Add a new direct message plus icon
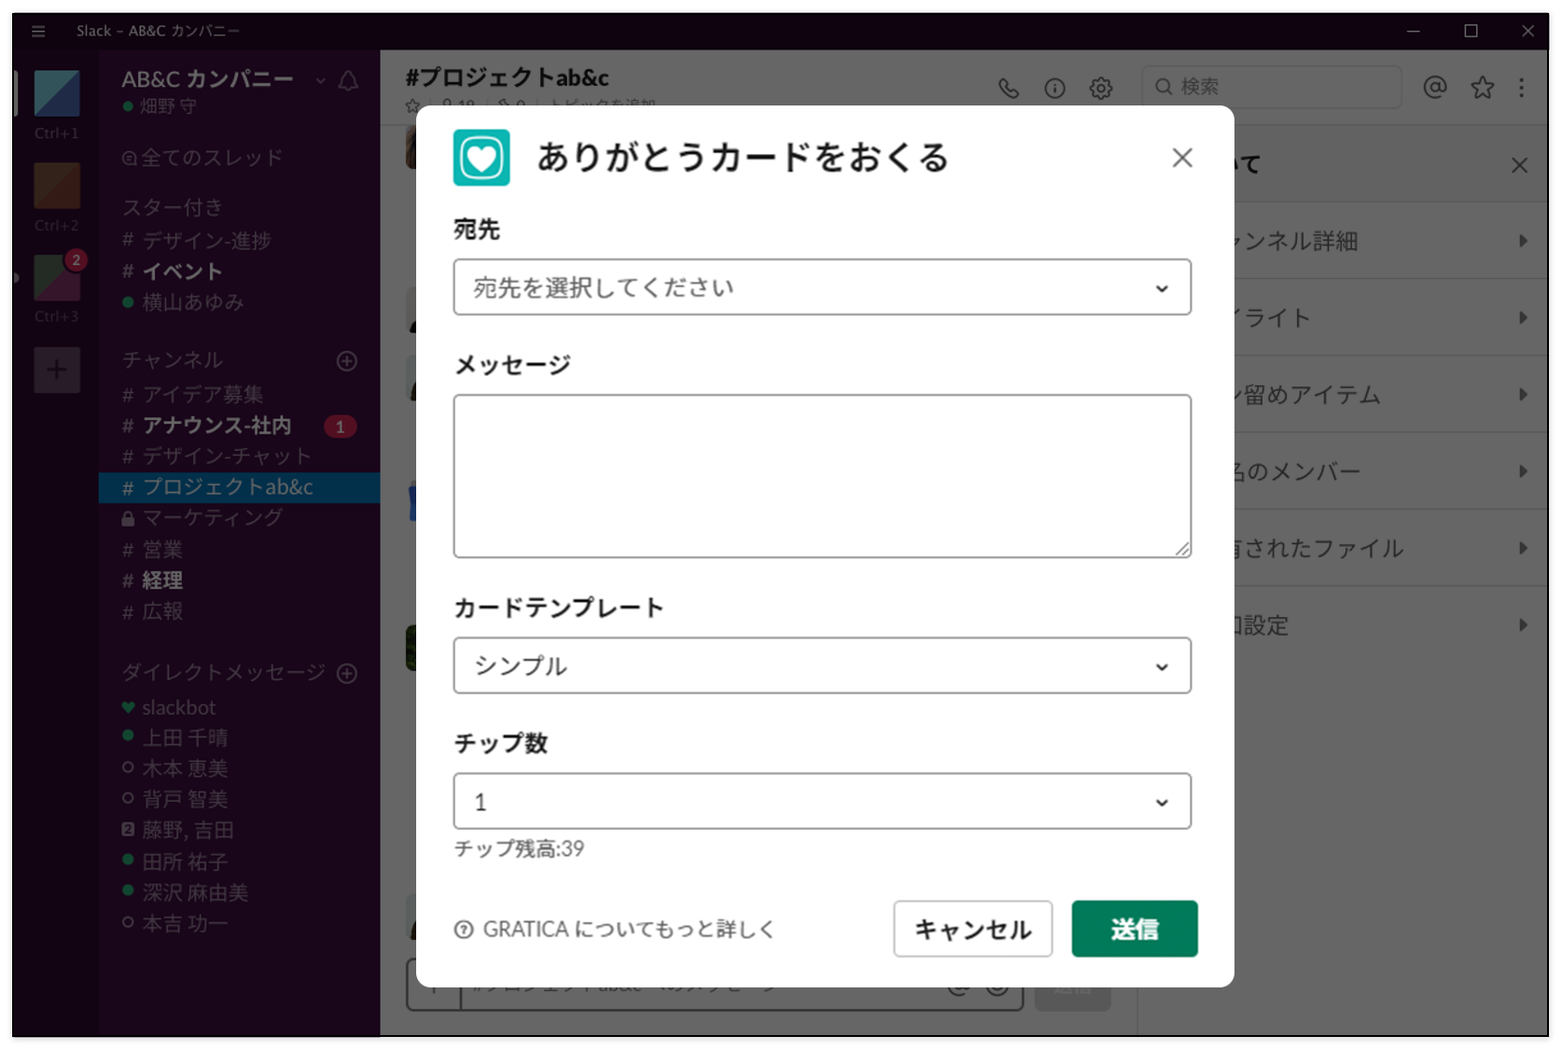 point(347,673)
